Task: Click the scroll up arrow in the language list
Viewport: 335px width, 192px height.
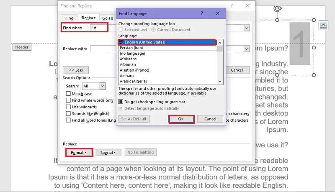Action: pyautogui.click(x=220, y=43)
